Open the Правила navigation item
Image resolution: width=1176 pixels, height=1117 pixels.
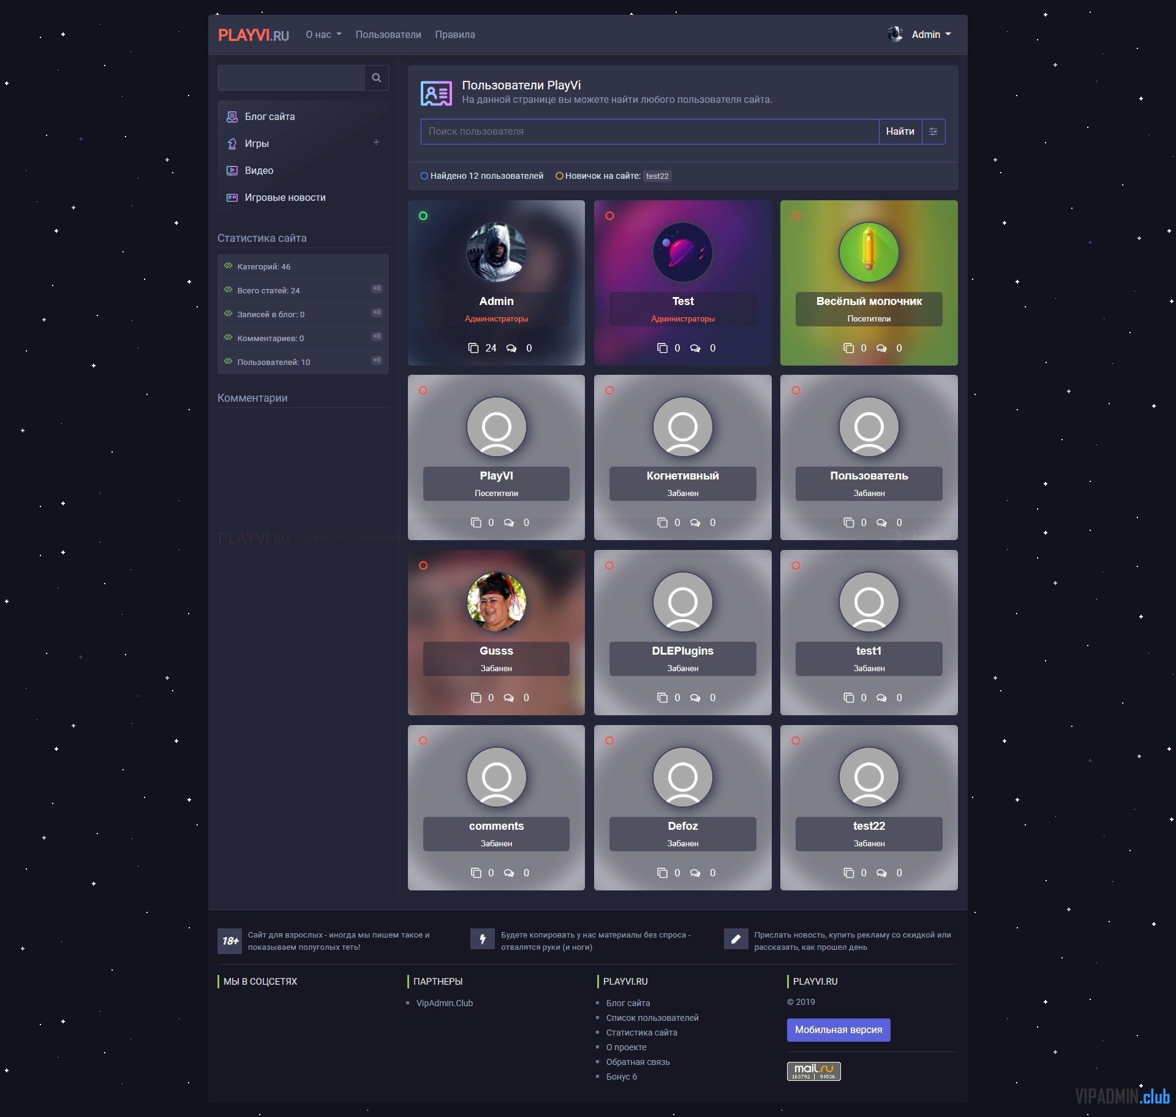[x=454, y=35]
